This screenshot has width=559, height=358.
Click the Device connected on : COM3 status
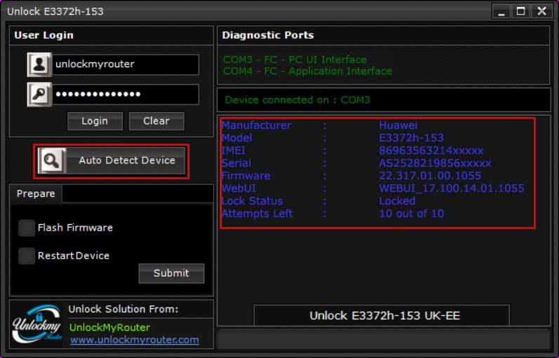pyautogui.click(x=297, y=100)
